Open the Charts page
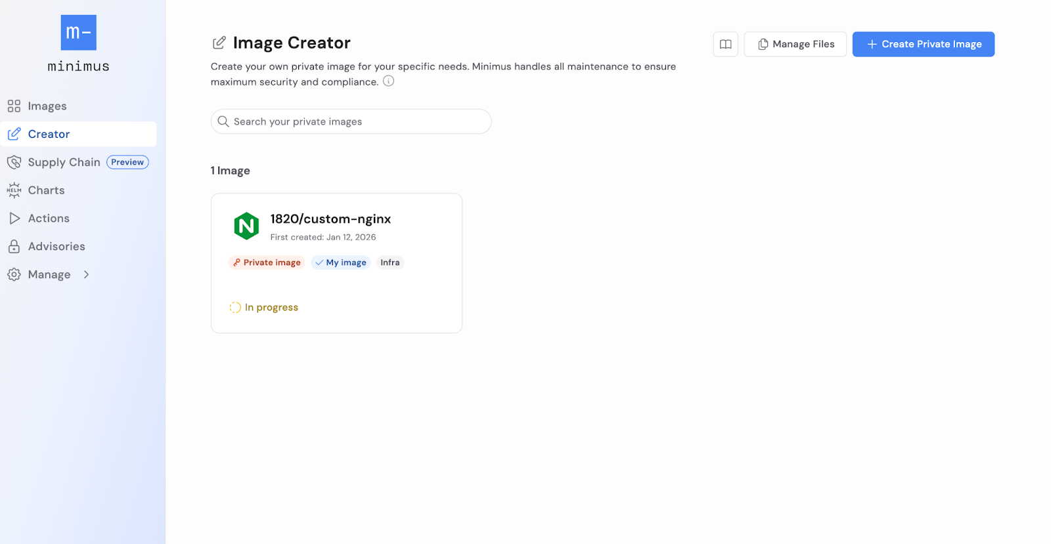This screenshot has height=544, width=1051. click(46, 190)
